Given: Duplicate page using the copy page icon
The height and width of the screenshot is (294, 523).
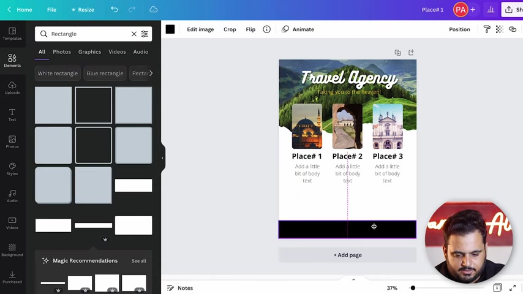Looking at the screenshot, I should [x=397, y=53].
